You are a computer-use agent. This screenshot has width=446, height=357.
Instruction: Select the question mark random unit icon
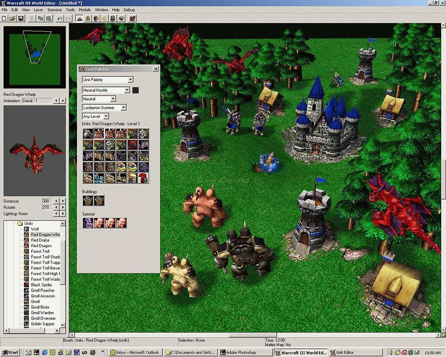pos(143,178)
